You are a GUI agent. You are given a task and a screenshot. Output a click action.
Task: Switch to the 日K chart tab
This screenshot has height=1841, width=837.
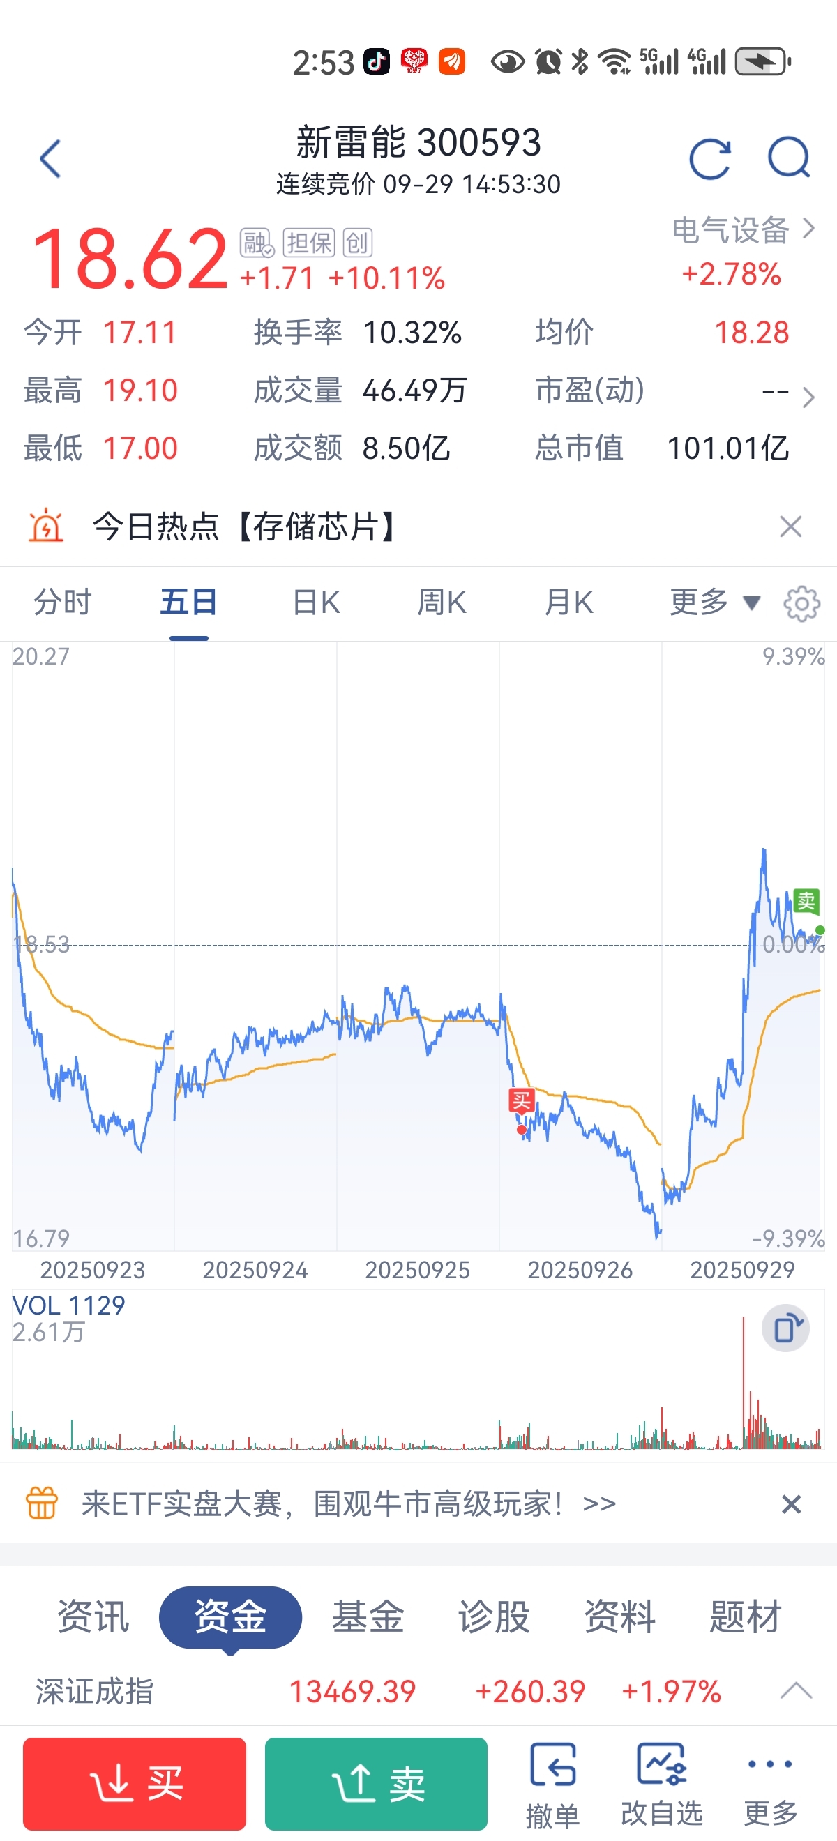(x=316, y=603)
